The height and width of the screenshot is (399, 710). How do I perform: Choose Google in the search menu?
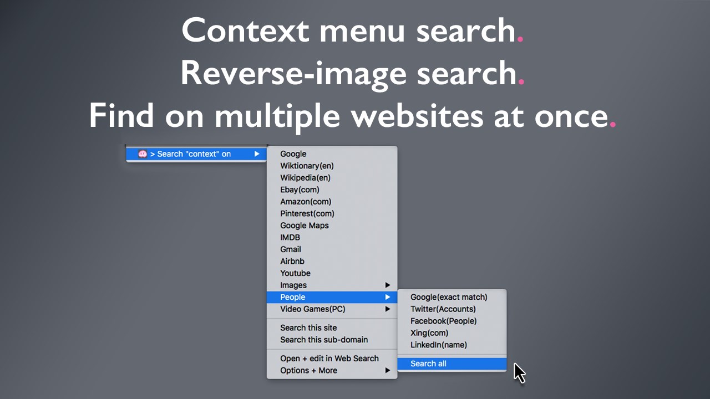point(332,154)
